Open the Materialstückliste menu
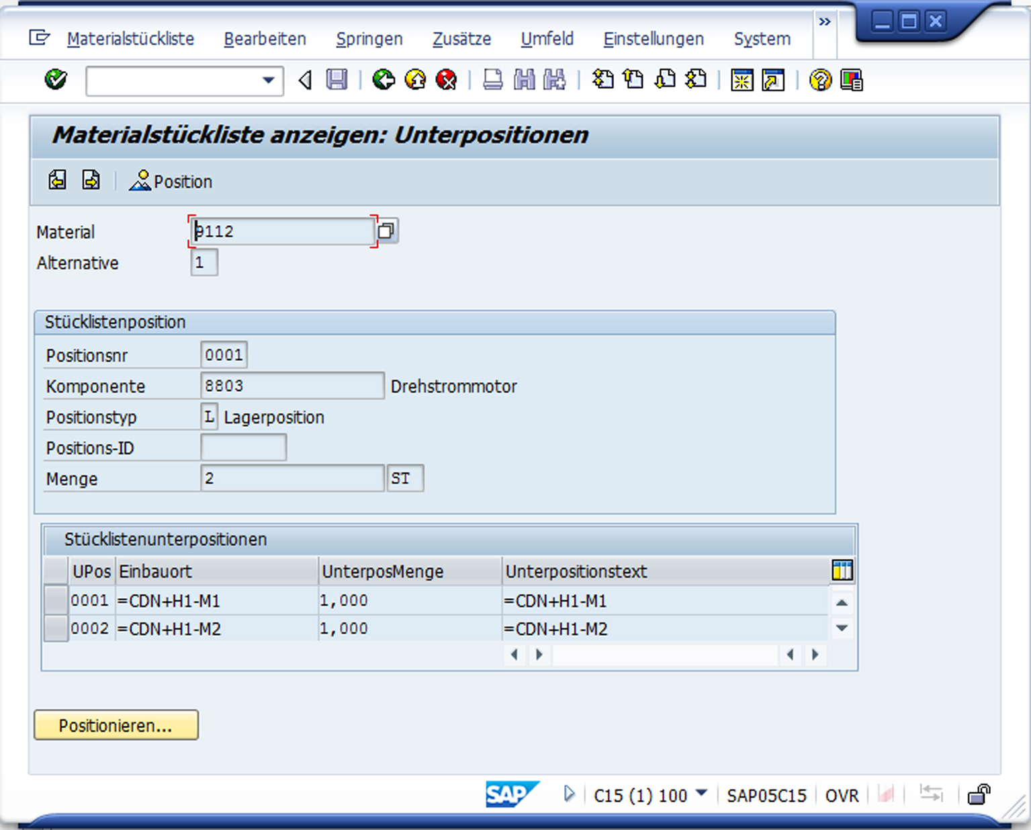 [130, 39]
